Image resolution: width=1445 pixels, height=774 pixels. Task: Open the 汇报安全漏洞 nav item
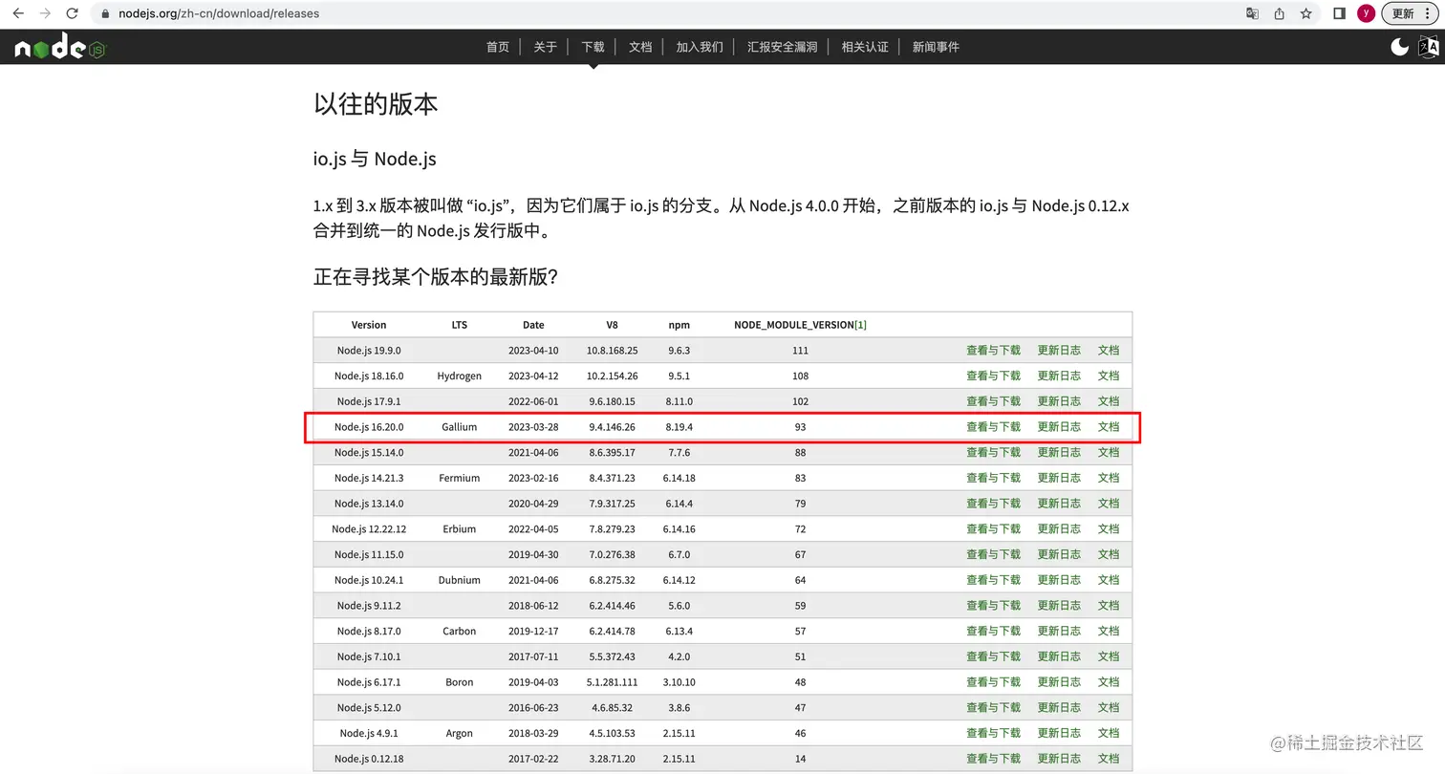click(782, 47)
